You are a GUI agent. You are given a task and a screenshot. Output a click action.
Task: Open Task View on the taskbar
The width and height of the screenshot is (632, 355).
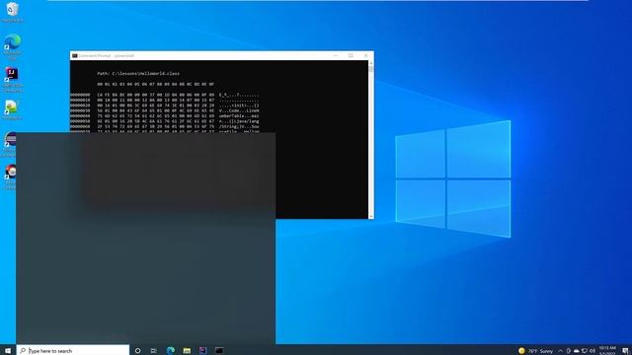[x=154, y=351]
